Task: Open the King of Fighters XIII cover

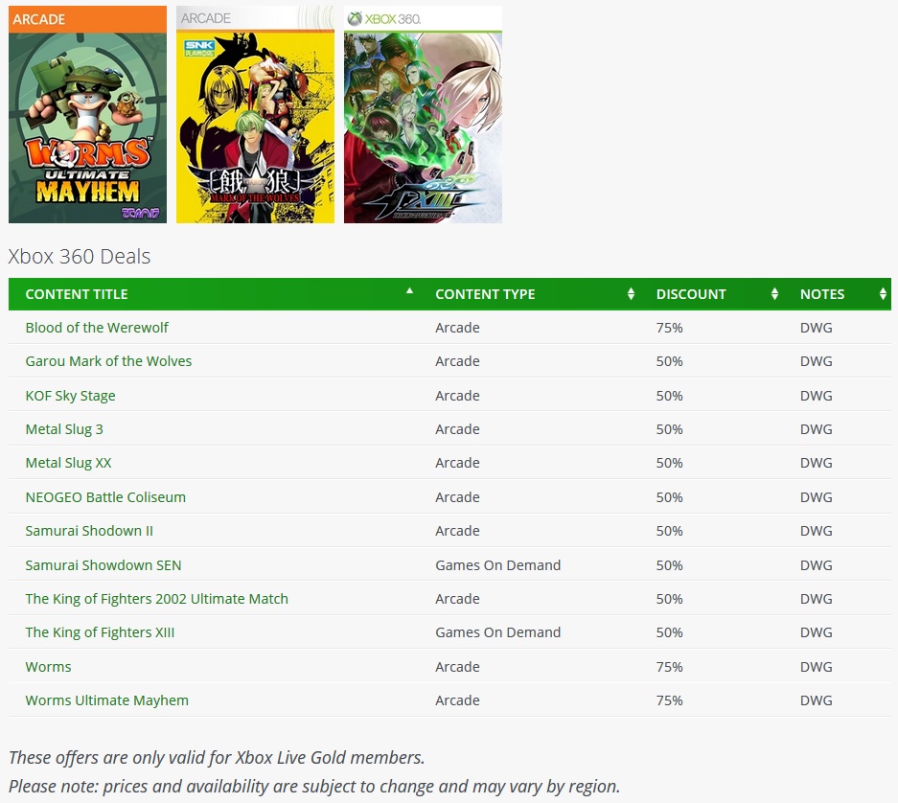Action: [424, 115]
